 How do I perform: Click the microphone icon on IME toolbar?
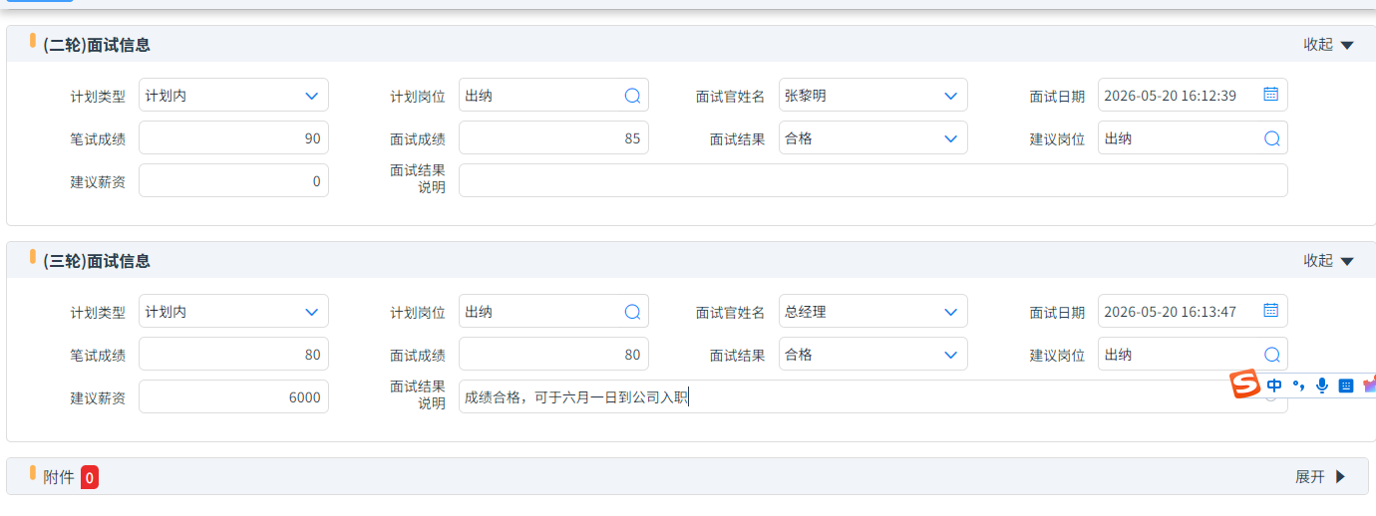coord(1322,386)
